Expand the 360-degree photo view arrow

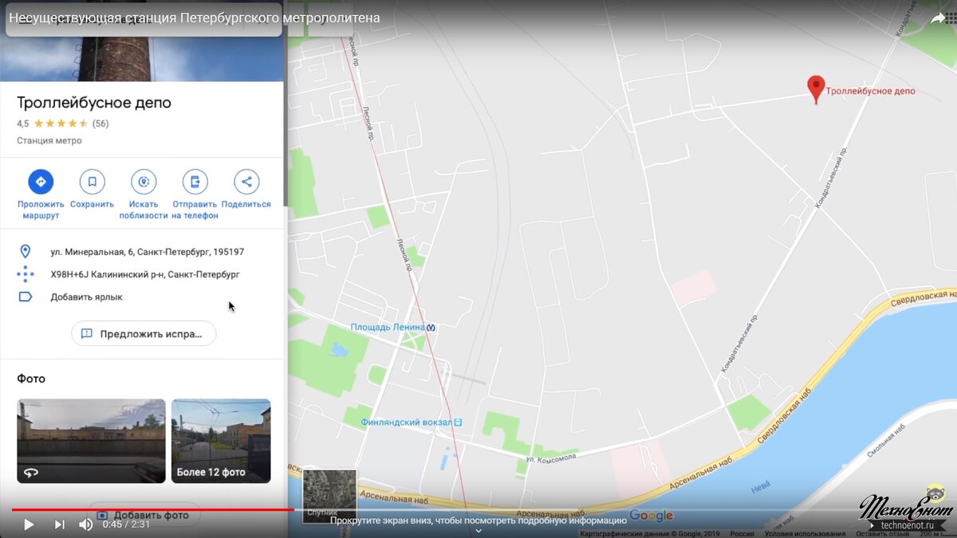pyautogui.click(x=31, y=472)
